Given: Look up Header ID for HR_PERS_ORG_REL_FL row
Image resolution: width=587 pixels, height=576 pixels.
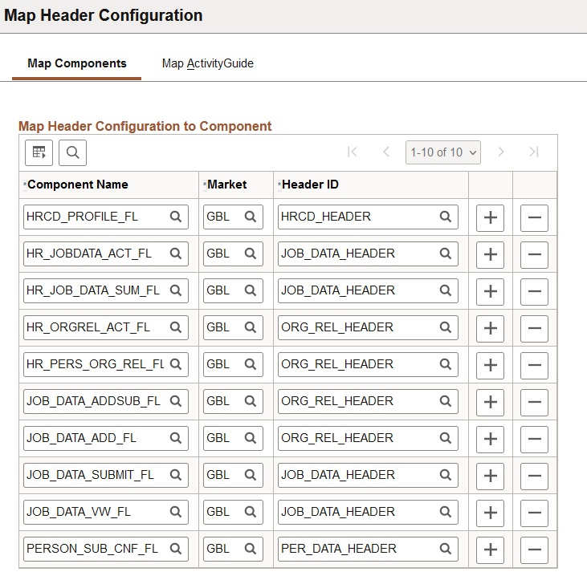Looking at the screenshot, I should point(446,364).
